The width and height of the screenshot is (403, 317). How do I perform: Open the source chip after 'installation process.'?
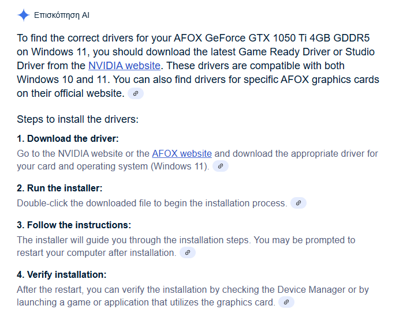tap(298, 203)
